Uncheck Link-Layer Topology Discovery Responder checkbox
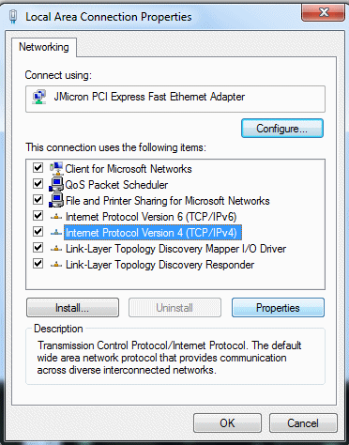 38,264
